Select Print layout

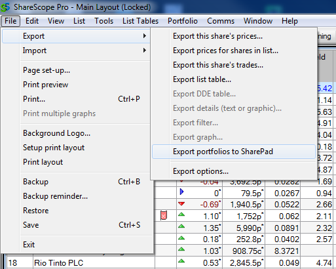pyautogui.click(x=76, y=162)
